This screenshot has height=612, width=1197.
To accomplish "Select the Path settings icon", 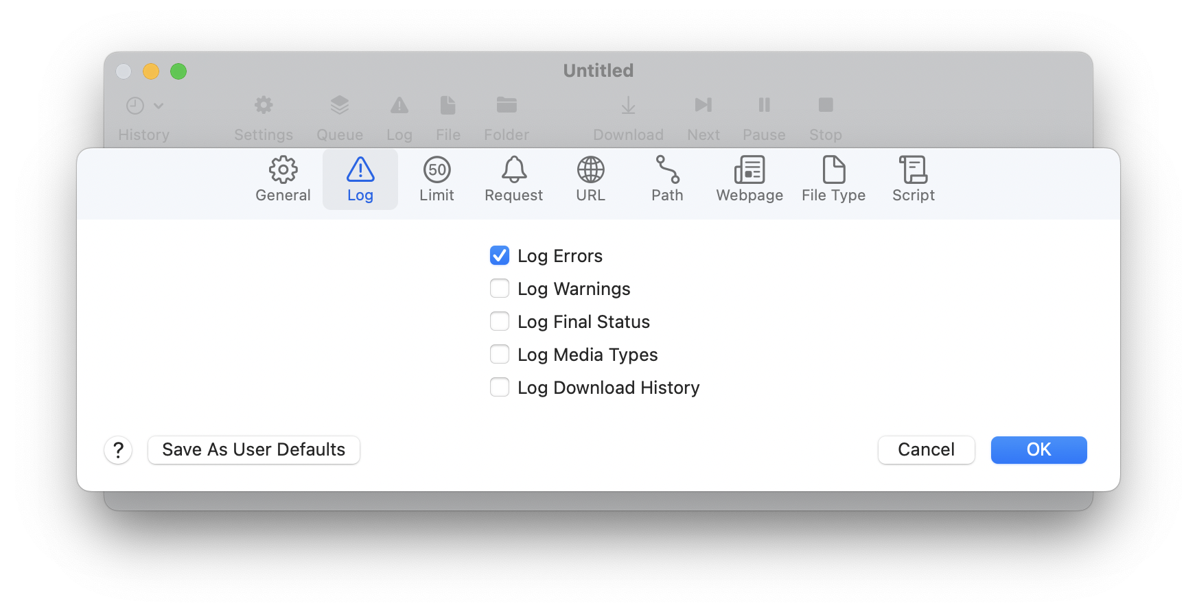I will [x=667, y=170].
